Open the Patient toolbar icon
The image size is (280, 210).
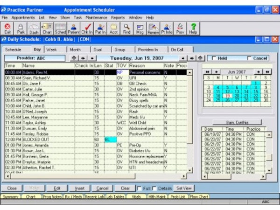(x=74, y=28)
